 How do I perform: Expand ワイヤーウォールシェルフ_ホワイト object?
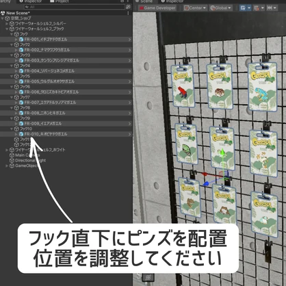pos(7,150)
